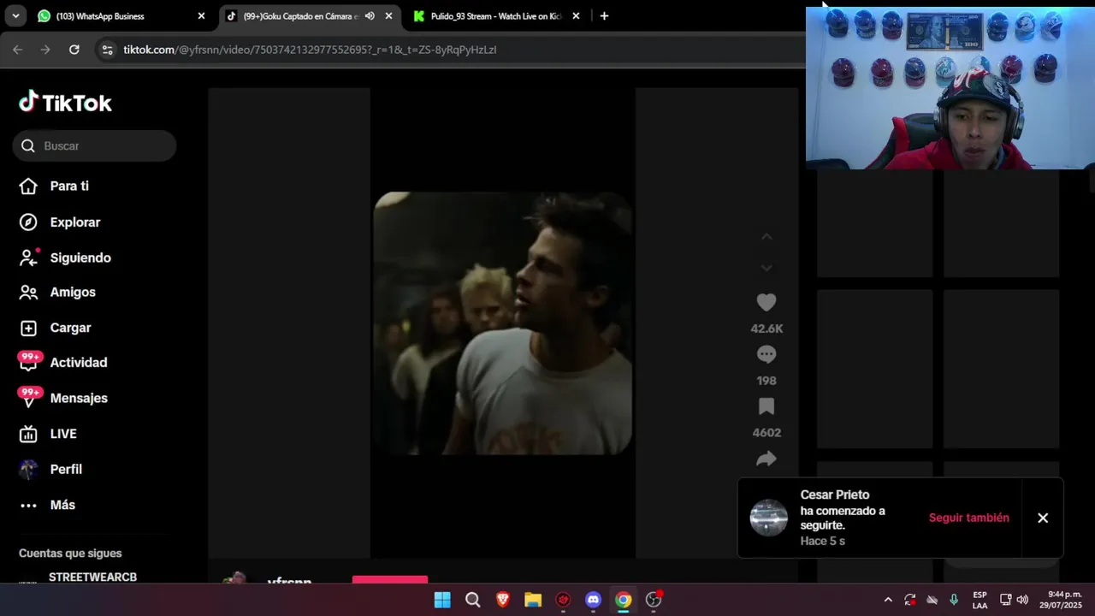The width and height of the screenshot is (1095, 616).
Task: Click the 42.6K likes count
Action: [766, 329]
